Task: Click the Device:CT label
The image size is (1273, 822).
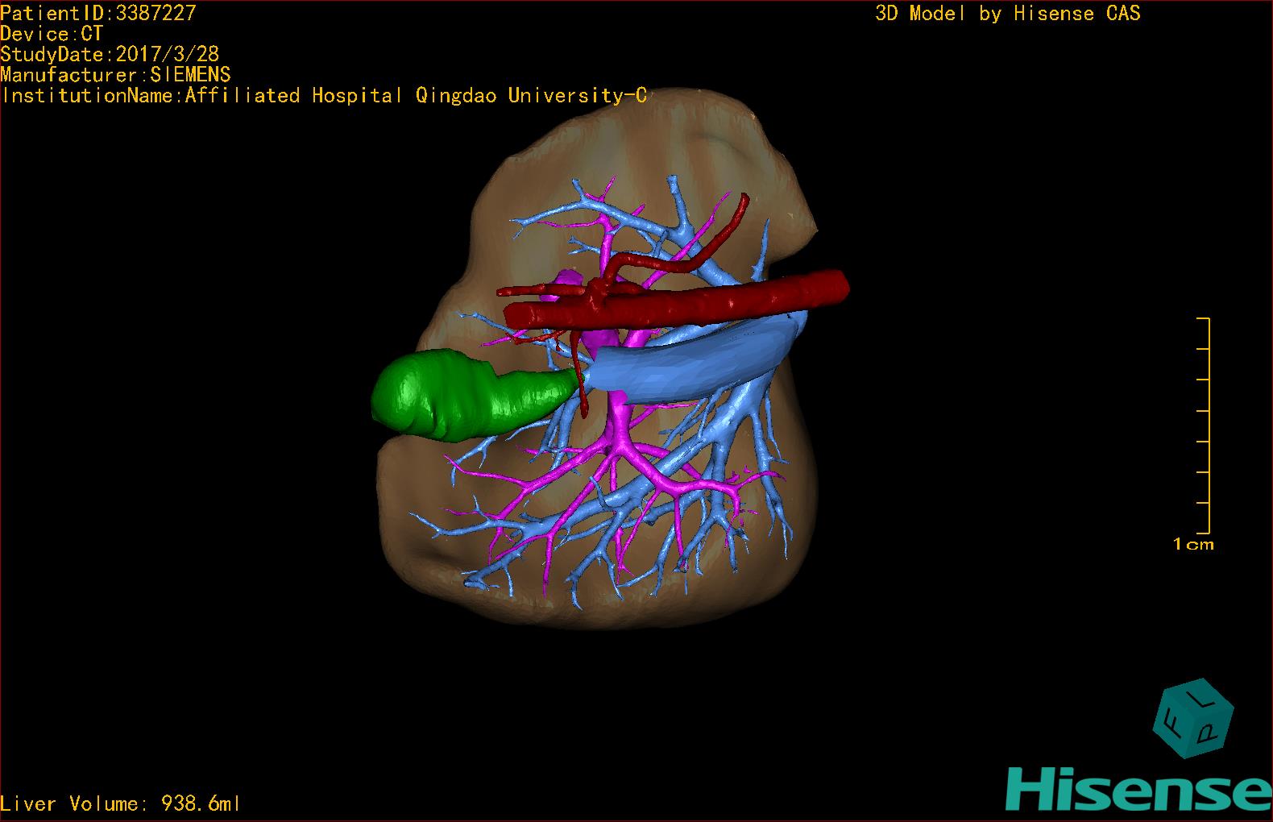Action: click(52, 34)
